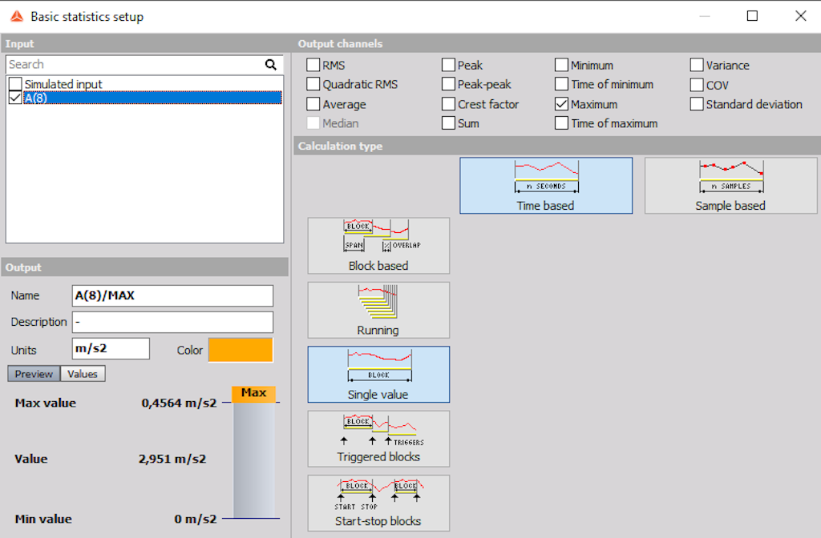Uncheck the Maximum output channel
Screen dimensions: 821x538
coord(561,104)
